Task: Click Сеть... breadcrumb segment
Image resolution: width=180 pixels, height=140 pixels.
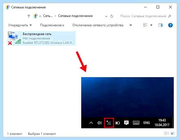Action: point(48,16)
